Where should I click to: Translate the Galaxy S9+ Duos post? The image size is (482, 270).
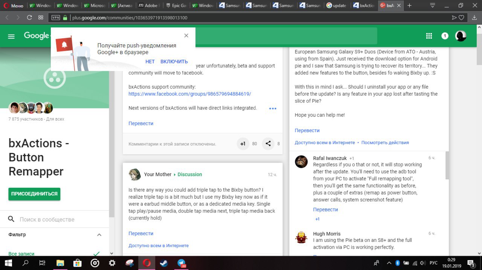pos(307,130)
